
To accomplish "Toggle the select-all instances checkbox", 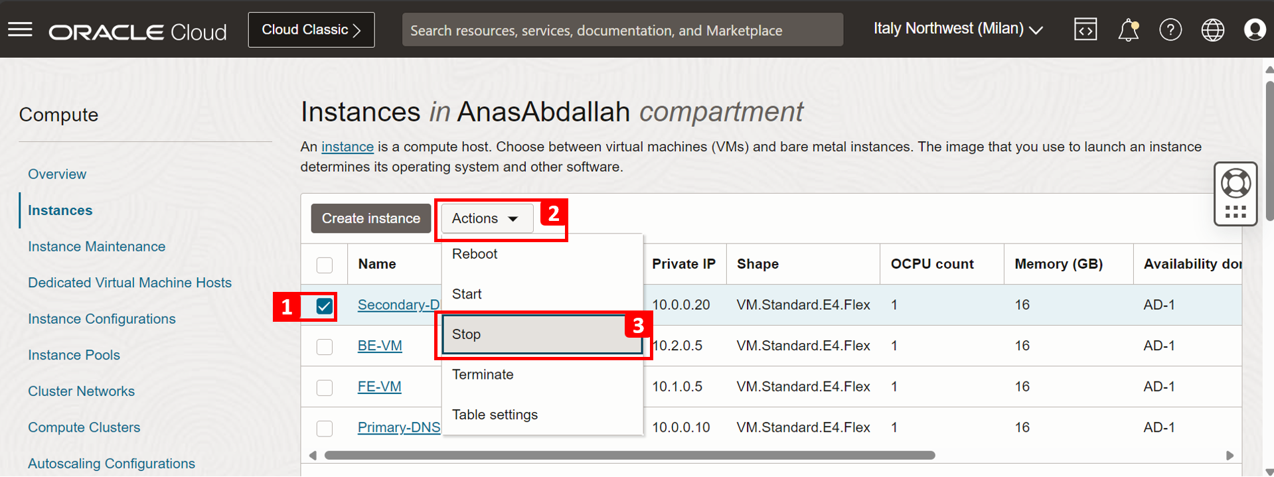I will [x=325, y=265].
